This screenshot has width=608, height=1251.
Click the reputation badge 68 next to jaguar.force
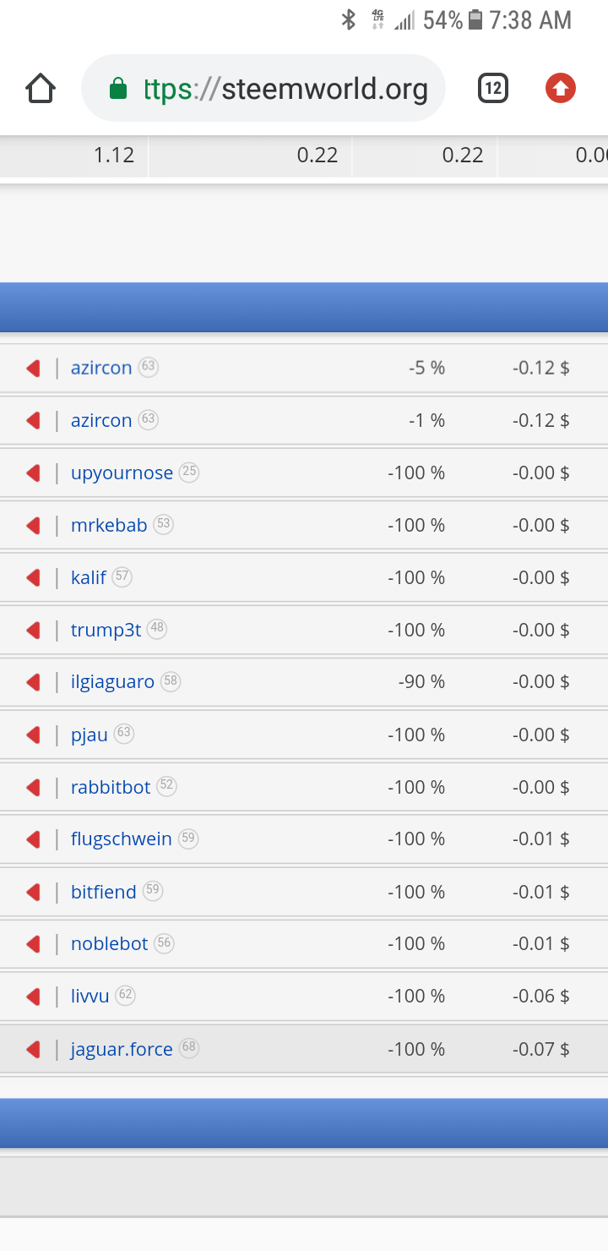click(x=189, y=1048)
